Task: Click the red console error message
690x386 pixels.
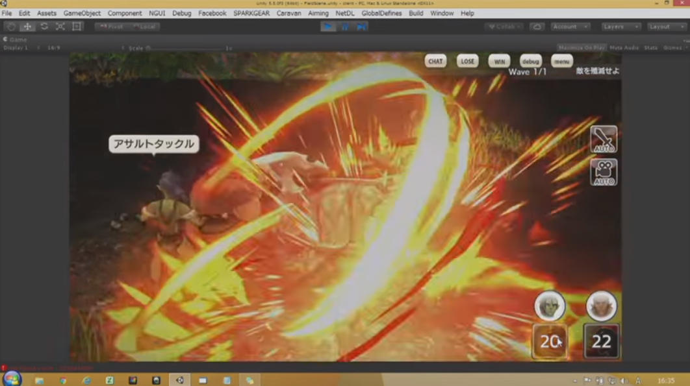Action: [x=47, y=368]
